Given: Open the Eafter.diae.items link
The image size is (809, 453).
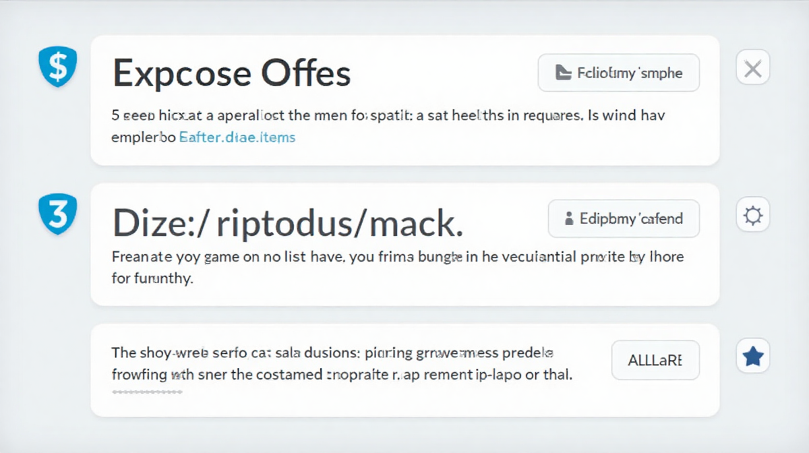Looking at the screenshot, I should click(x=237, y=137).
